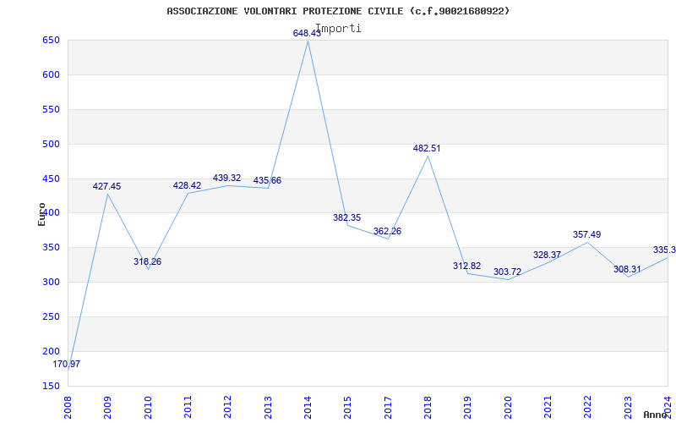Click the 362.26 data point label
This screenshot has width=676, height=423.
[x=387, y=231]
